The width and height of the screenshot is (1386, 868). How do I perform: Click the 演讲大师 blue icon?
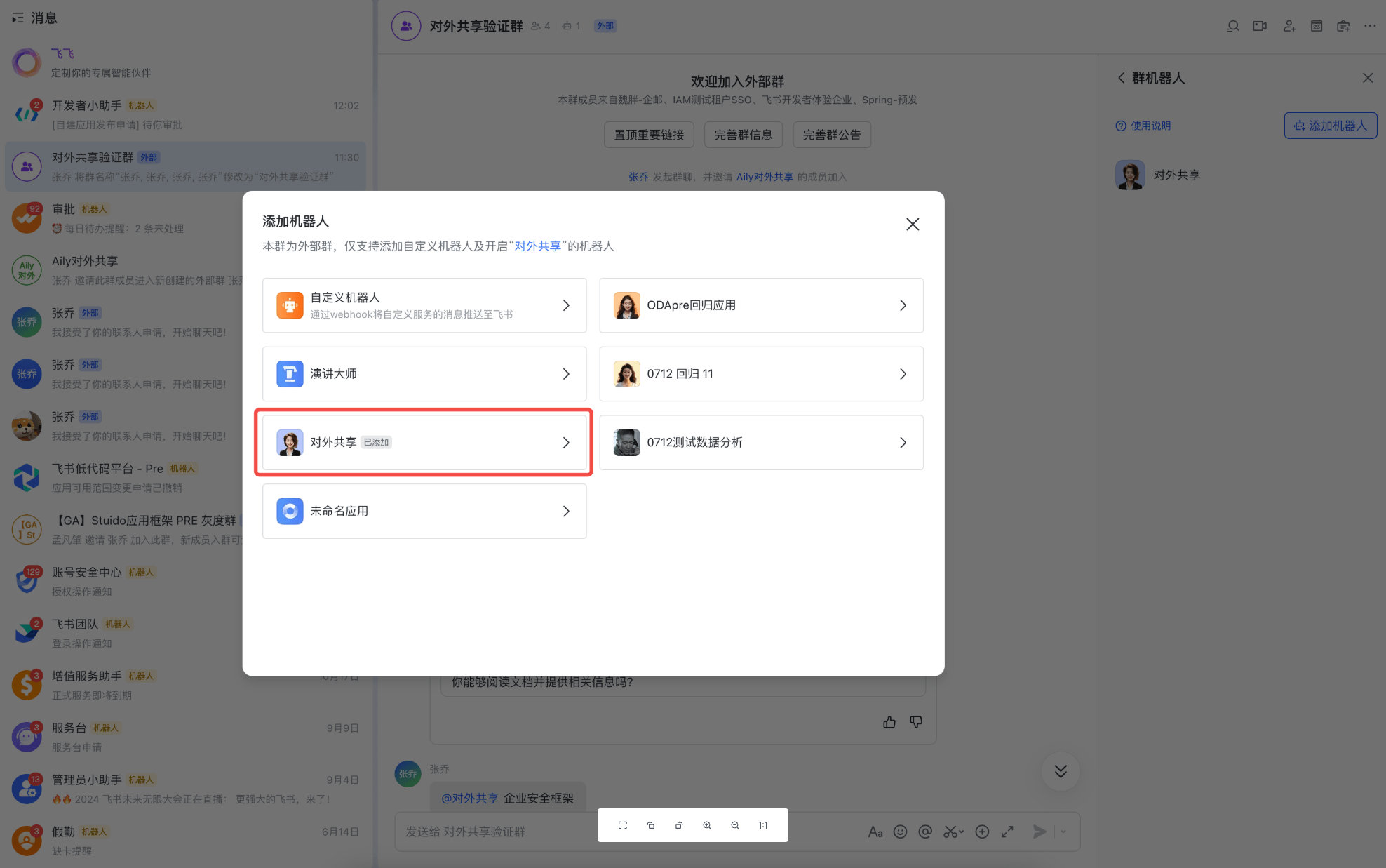pos(290,374)
